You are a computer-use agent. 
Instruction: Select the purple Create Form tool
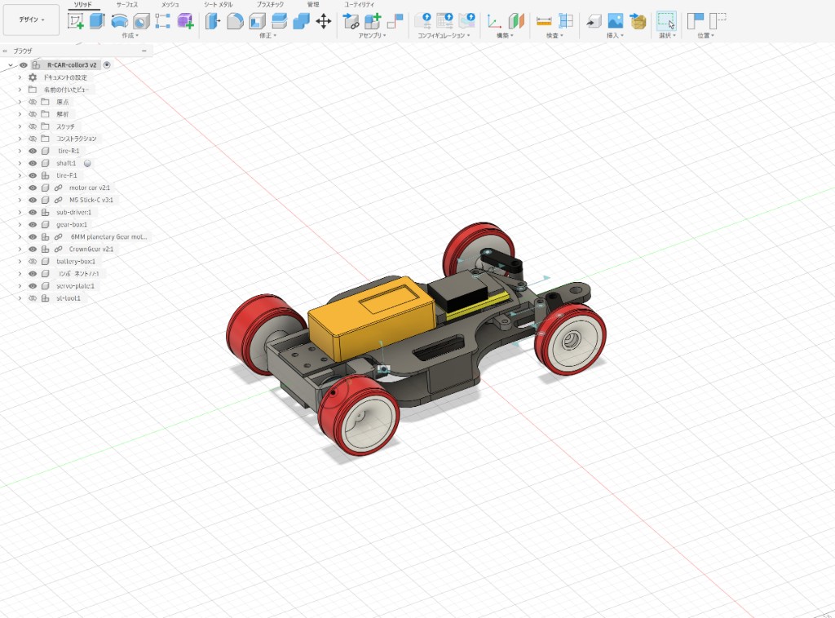pyautogui.click(x=185, y=21)
